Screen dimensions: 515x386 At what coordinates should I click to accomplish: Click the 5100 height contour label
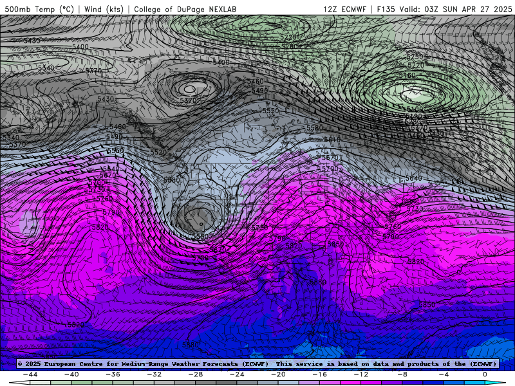click(x=415, y=109)
